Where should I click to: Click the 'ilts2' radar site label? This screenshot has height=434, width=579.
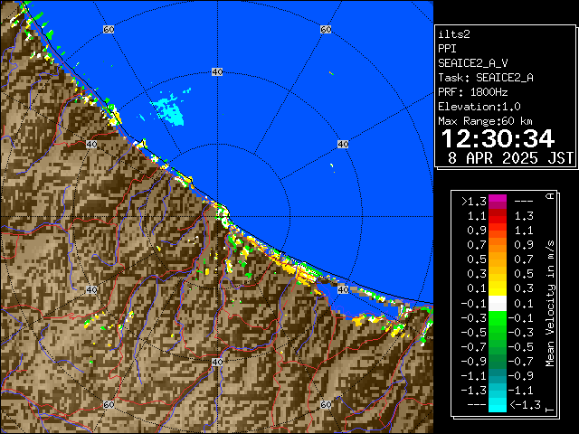click(x=454, y=34)
